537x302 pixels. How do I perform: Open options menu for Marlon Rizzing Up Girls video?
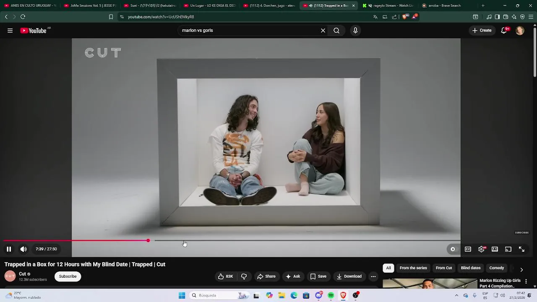pyautogui.click(x=526, y=281)
